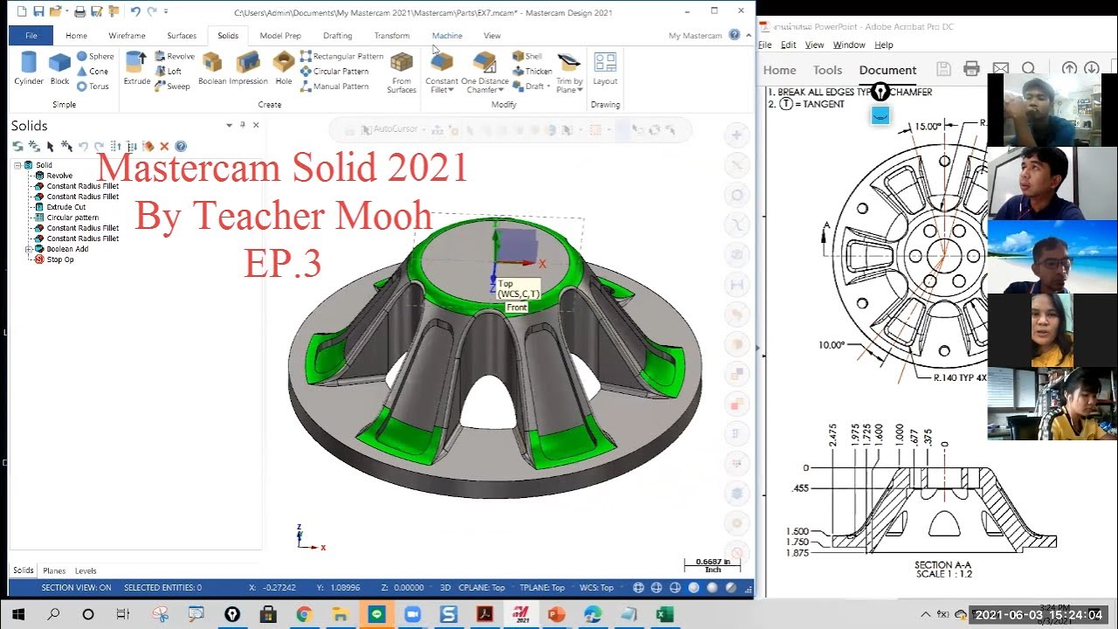Open WCS: Top selector
Image resolution: width=1118 pixels, height=629 pixels.
597,588
